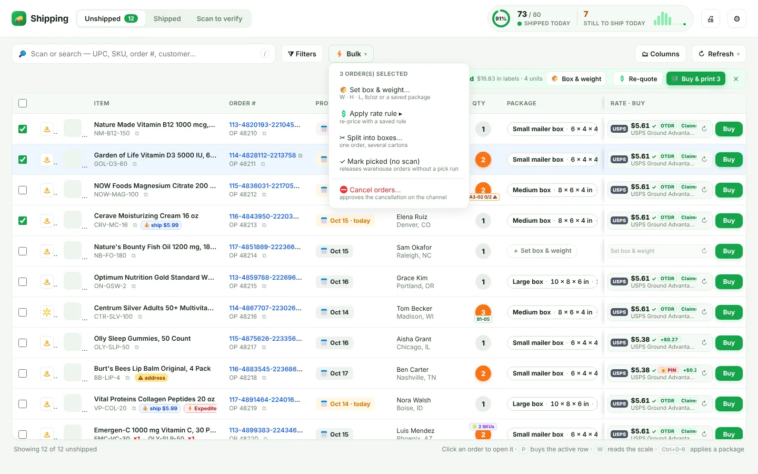Image resolution: width=758 pixels, height=474 pixels.
Task: Click the Buy & print 3 button
Action: 696,79
